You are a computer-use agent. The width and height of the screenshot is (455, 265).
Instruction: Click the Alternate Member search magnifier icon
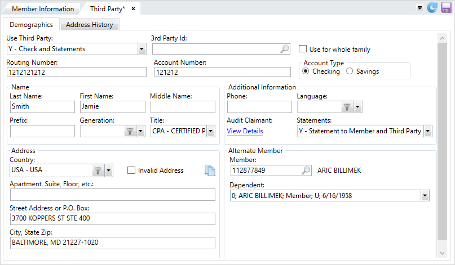[x=306, y=170]
